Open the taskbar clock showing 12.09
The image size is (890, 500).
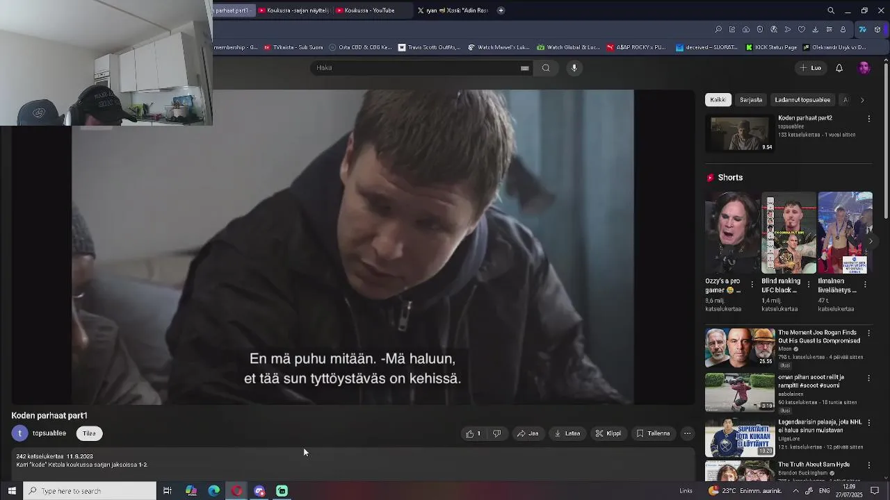[x=850, y=491]
